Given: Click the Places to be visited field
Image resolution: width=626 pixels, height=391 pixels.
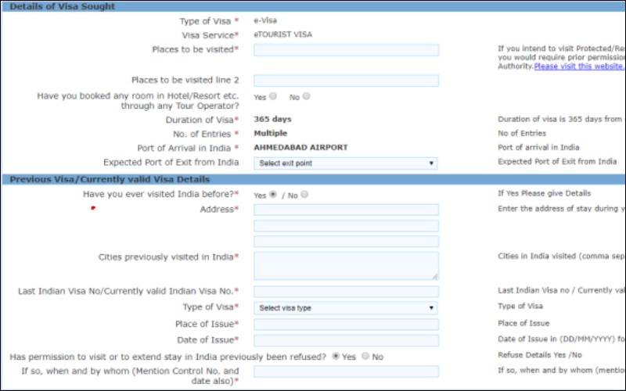Looking at the screenshot, I should [x=346, y=50].
